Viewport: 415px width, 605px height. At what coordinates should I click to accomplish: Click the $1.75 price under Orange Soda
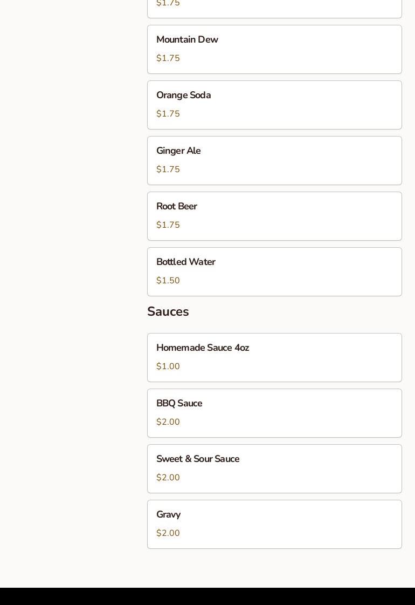coord(168,114)
